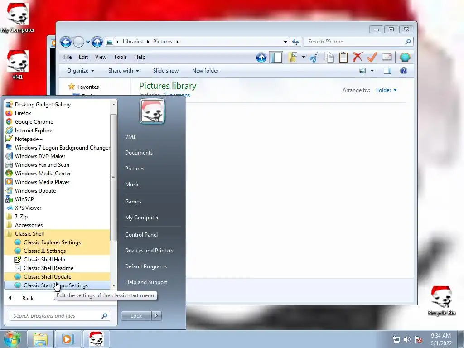Click the Cut scissors icon
Image resolution: width=464 pixels, height=348 pixels.
(314, 57)
